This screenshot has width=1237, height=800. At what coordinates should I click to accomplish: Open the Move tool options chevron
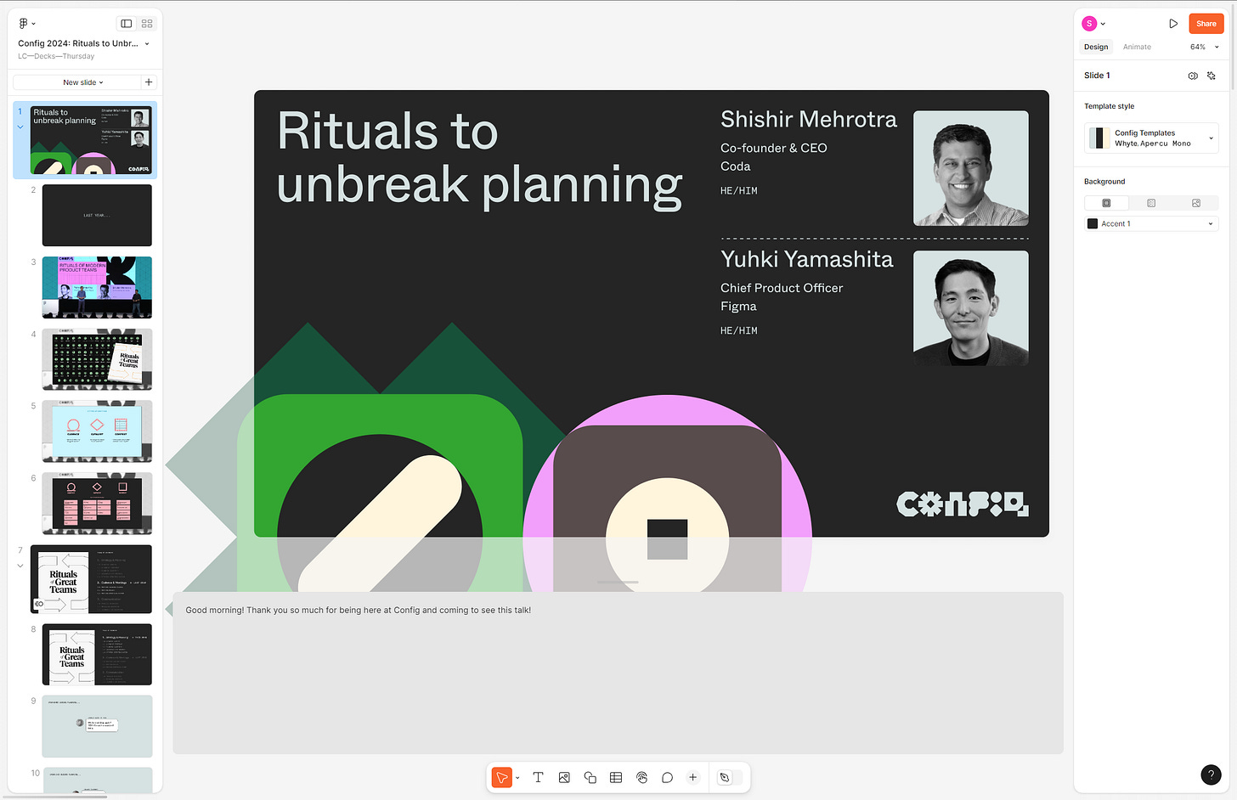[517, 778]
